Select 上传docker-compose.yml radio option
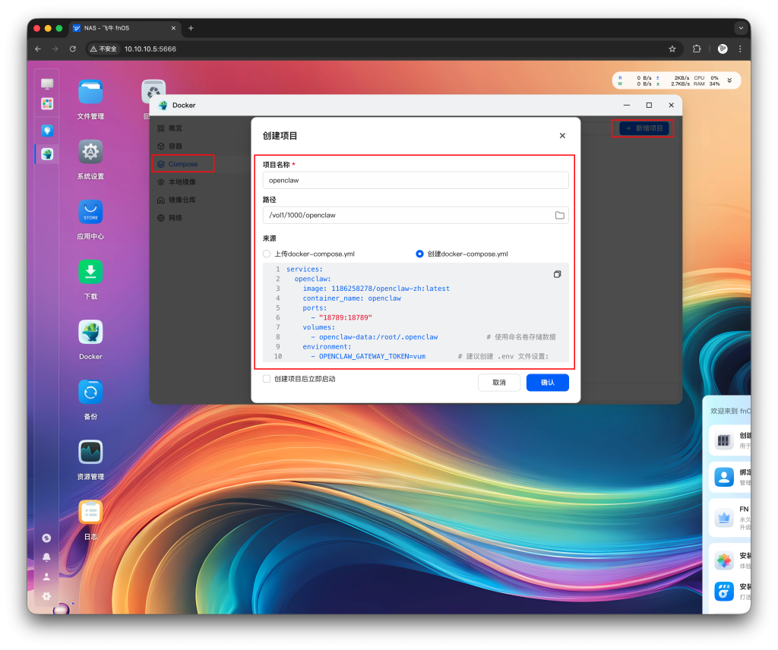This screenshot has height=650, width=778. coord(267,254)
